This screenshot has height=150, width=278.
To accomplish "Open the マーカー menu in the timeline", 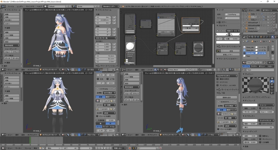I will click(18, 148).
